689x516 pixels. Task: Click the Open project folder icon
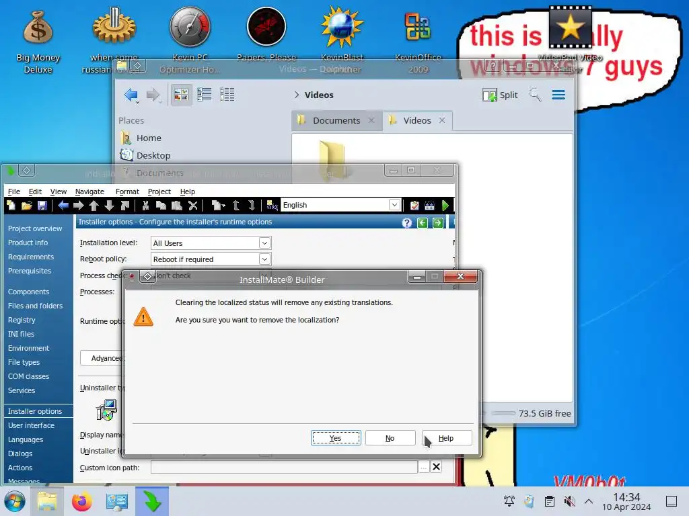click(x=27, y=206)
